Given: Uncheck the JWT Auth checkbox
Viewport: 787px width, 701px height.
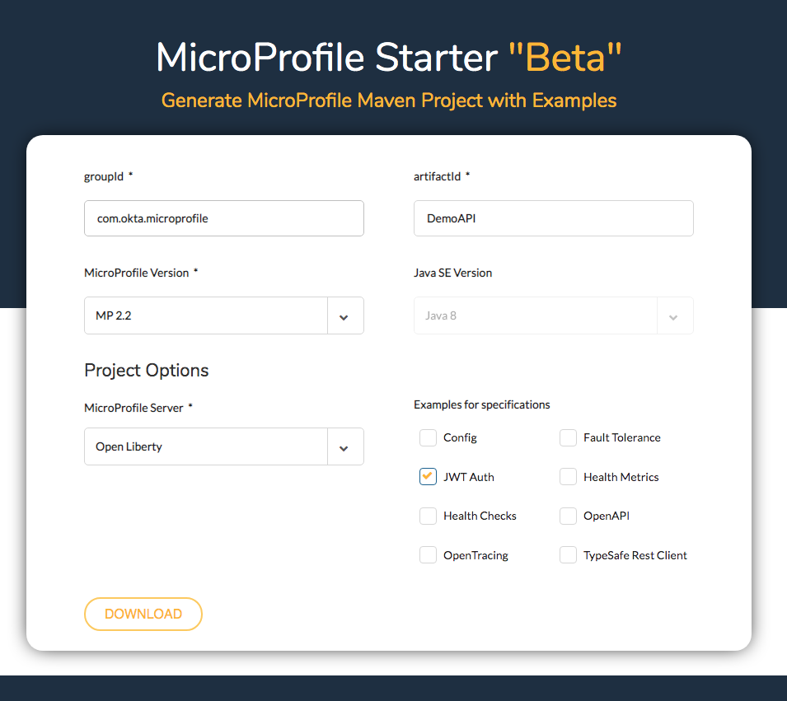Looking at the screenshot, I should coord(428,477).
